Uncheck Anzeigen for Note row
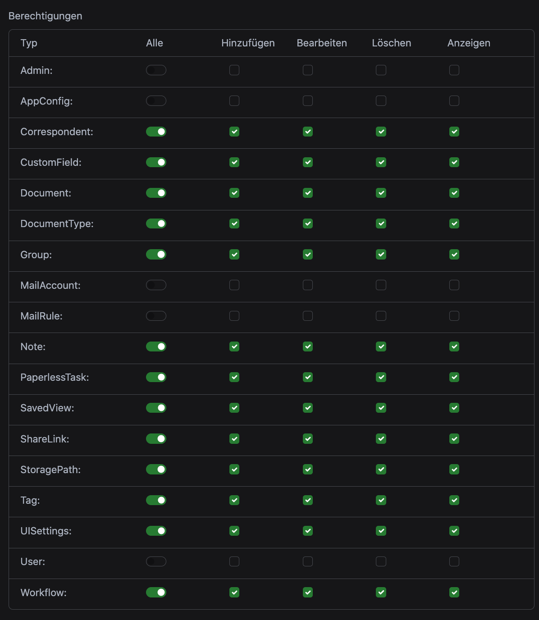This screenshot has width=539, height=620. point(454,346)
